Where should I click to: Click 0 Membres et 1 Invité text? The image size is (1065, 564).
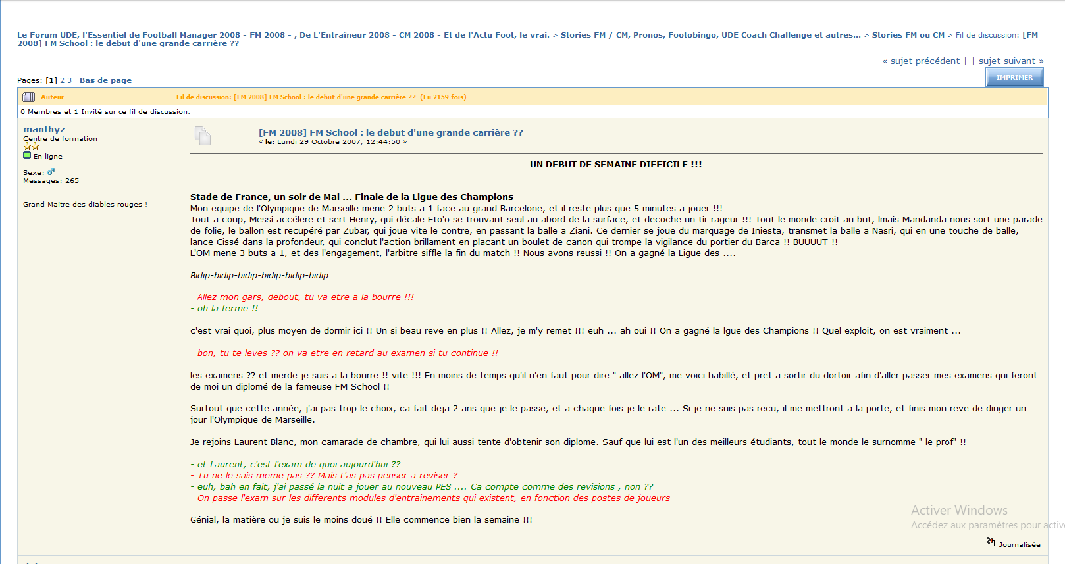[x=105, y=111]
